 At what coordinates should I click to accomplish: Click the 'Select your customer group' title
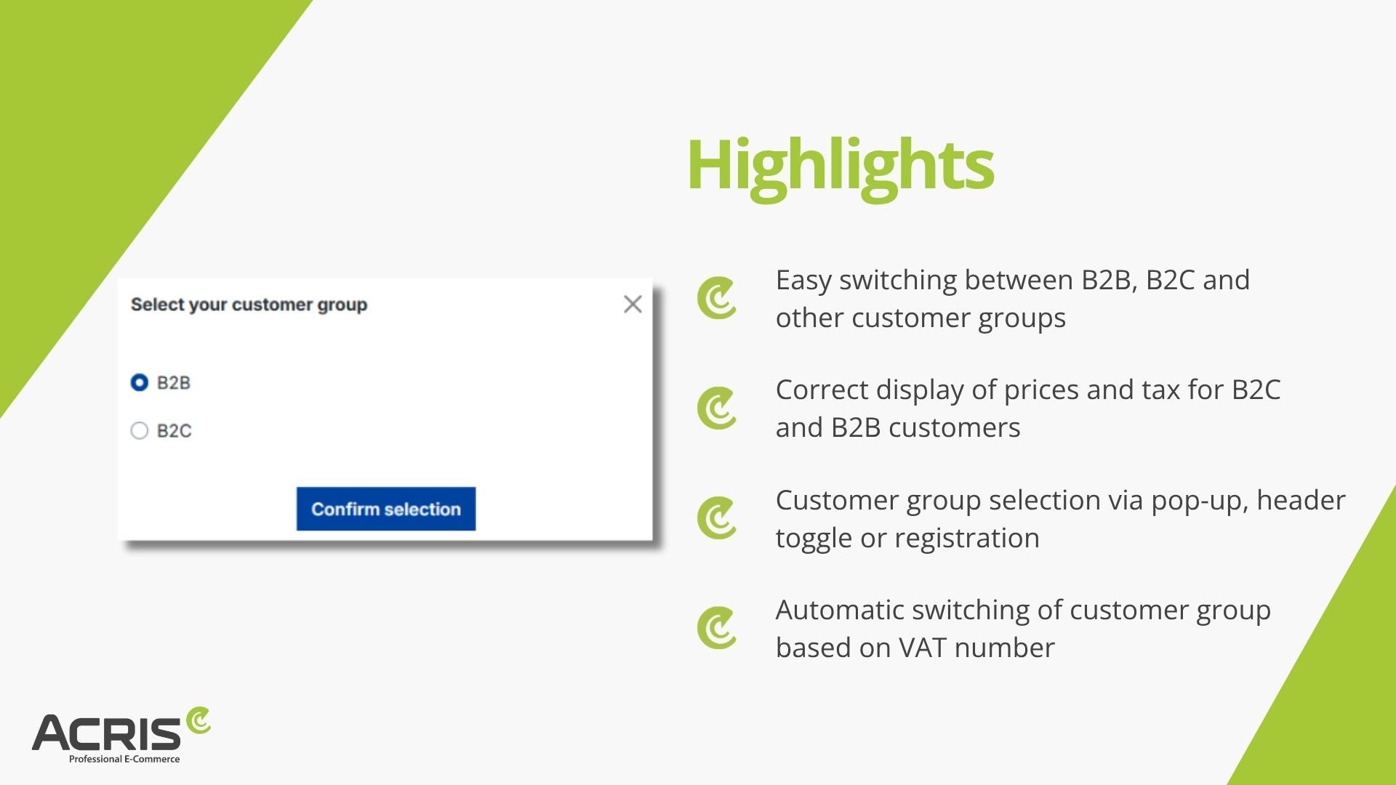coord(249,305)
